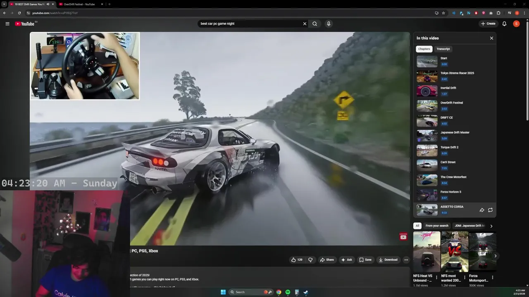Open a new browser tab

tap(110, 4)
